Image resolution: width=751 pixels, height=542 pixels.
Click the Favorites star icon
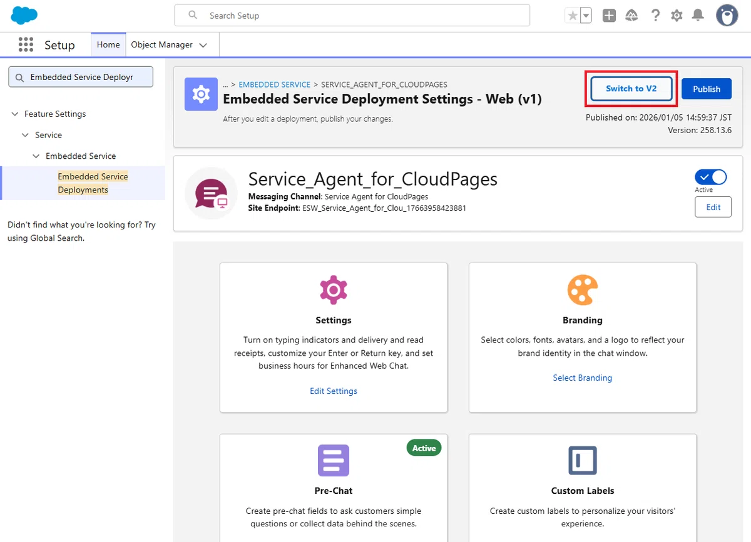point(572,16)
